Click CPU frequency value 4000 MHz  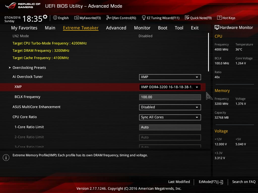click(221, 50)
